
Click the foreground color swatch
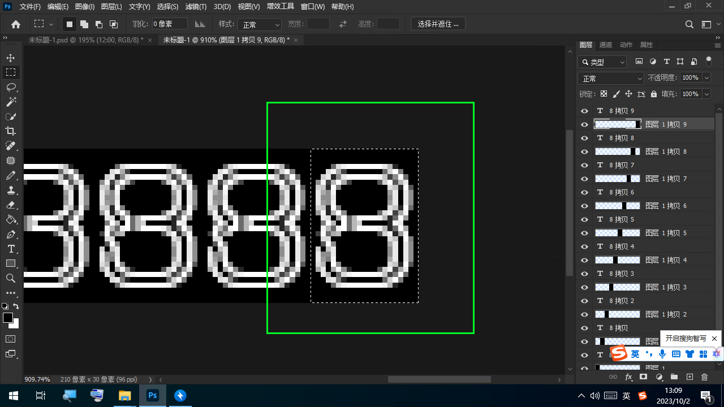8,318
